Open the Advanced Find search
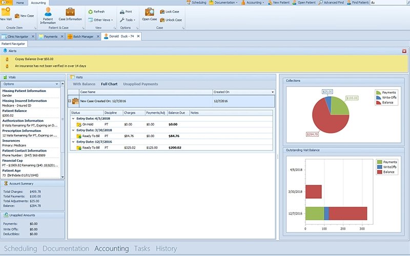This screenshot has height=256, width=410. (x=333, y=3)
